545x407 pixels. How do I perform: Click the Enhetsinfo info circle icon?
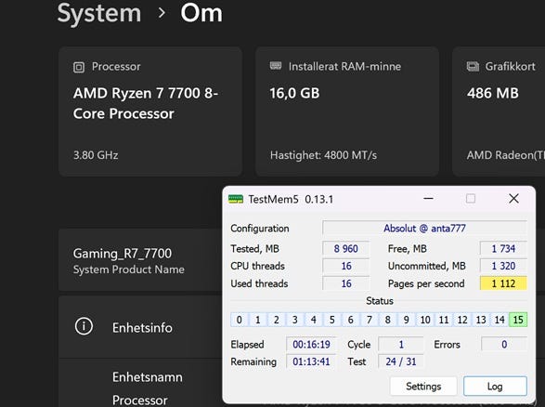[84, 326]
